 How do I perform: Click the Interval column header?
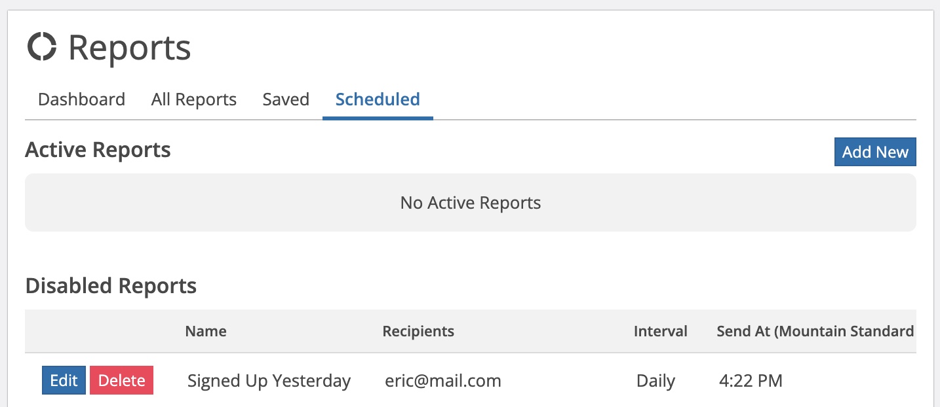(661, 331)
